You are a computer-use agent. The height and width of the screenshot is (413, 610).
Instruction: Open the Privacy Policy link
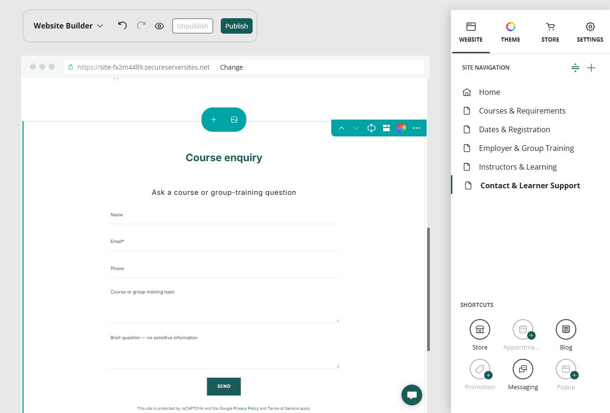coord(246,408)
